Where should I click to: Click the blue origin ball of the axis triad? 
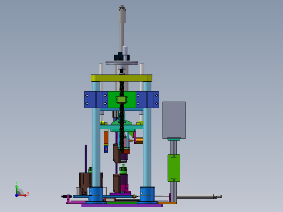click(17, 195)
